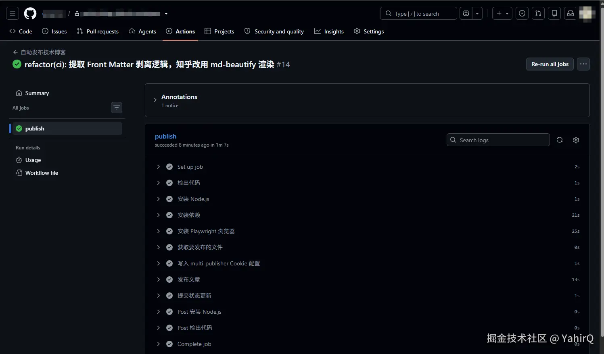The image size is (604, 354).
Task: Open the repository Settings tab
Action: pyautogui.click(x=369, y=31)
